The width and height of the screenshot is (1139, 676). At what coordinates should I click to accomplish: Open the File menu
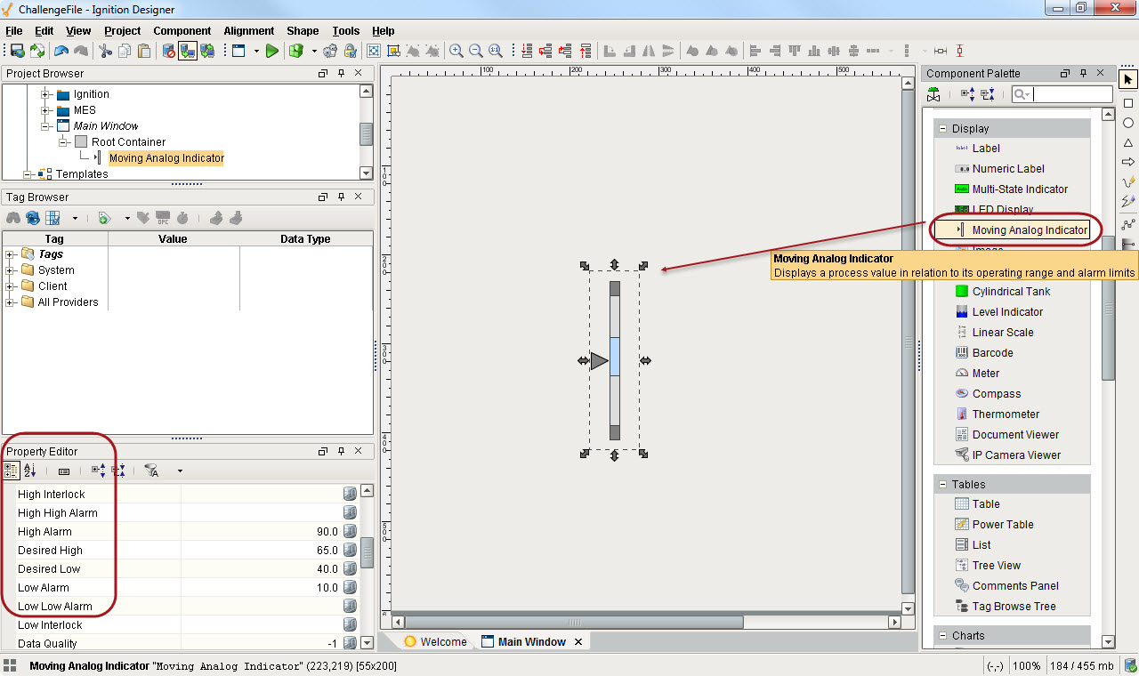tap(14, 31)
